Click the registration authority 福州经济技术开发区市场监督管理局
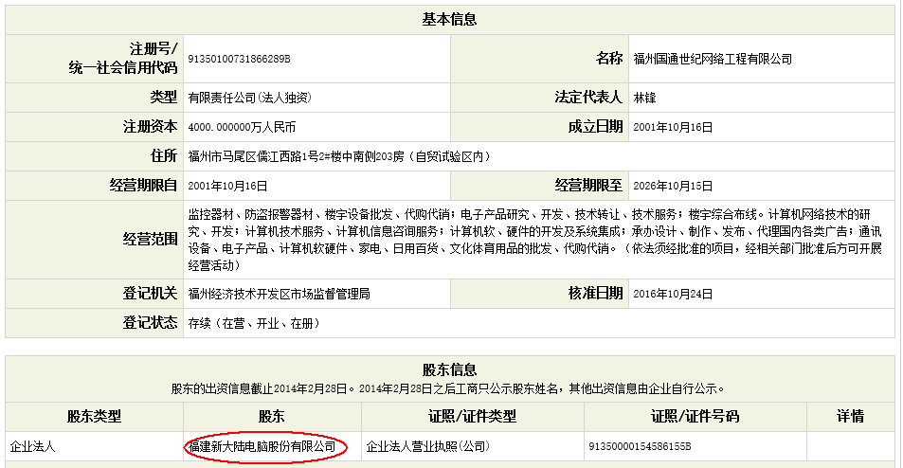 tap(279, 294)
